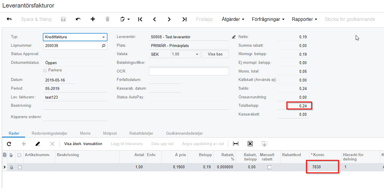This screenshot has width=384, height=188.
Task: Click the undo arrow icon
Action: [x=78, y=19]
